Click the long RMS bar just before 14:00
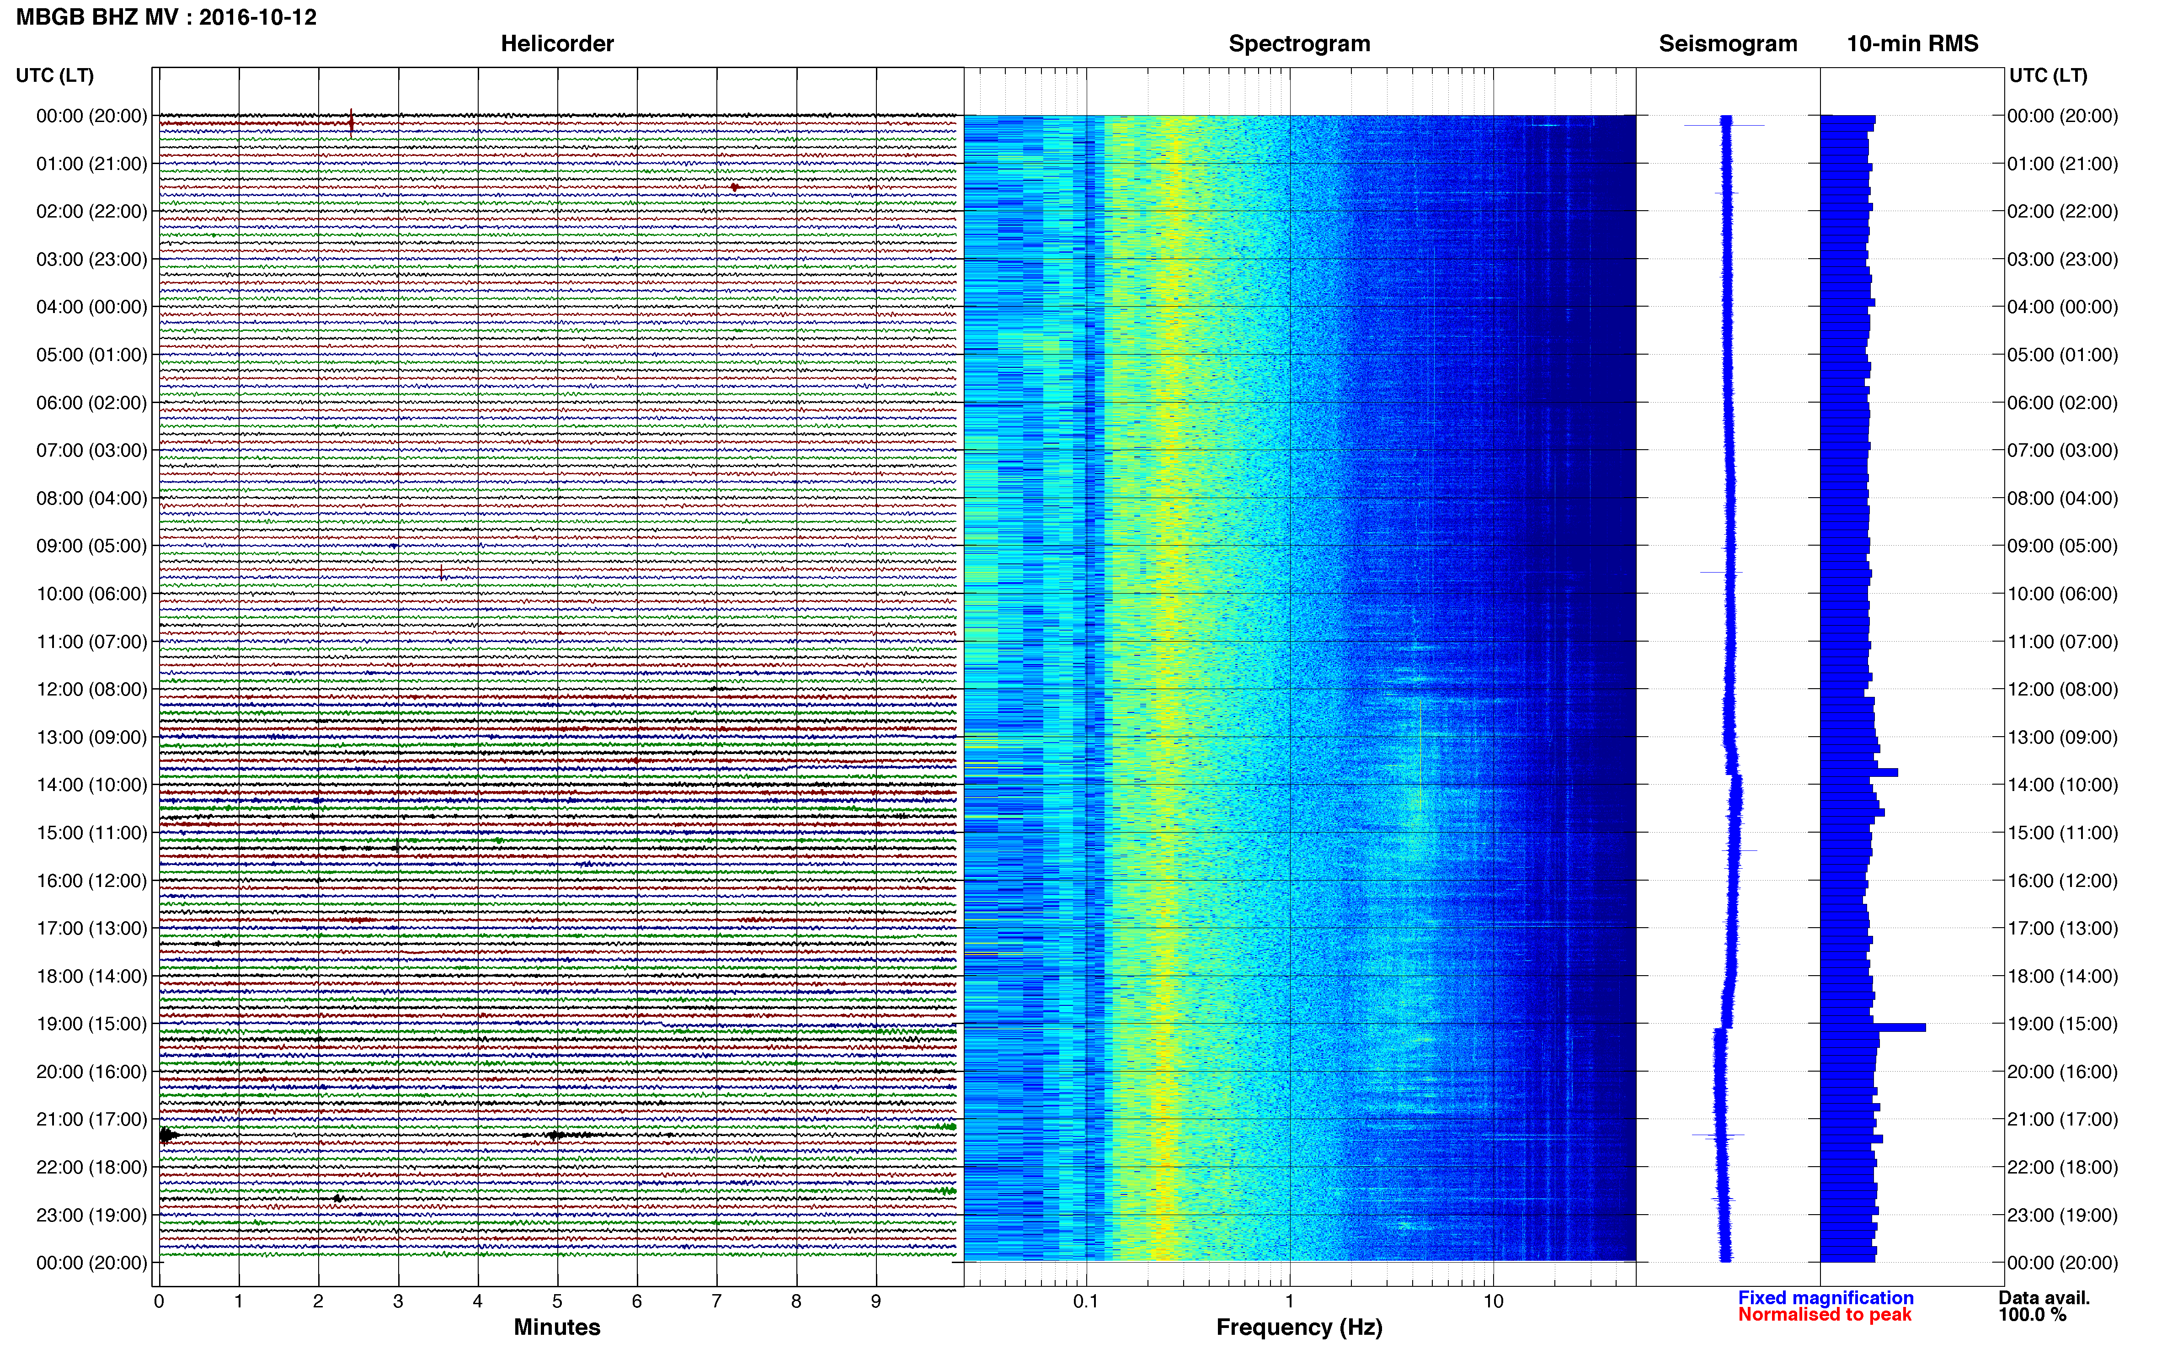 point(1859,772)
